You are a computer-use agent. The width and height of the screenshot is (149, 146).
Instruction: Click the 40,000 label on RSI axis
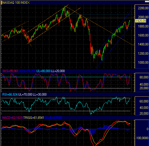tap(144, 107)
